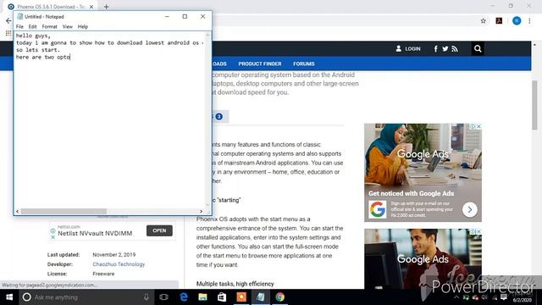Click the Notepad text editing area

click(110, 119)
